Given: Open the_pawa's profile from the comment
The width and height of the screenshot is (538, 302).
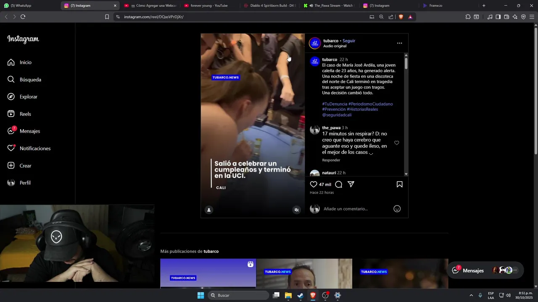Looking at the screenshot, I should (x=331, y=128).
